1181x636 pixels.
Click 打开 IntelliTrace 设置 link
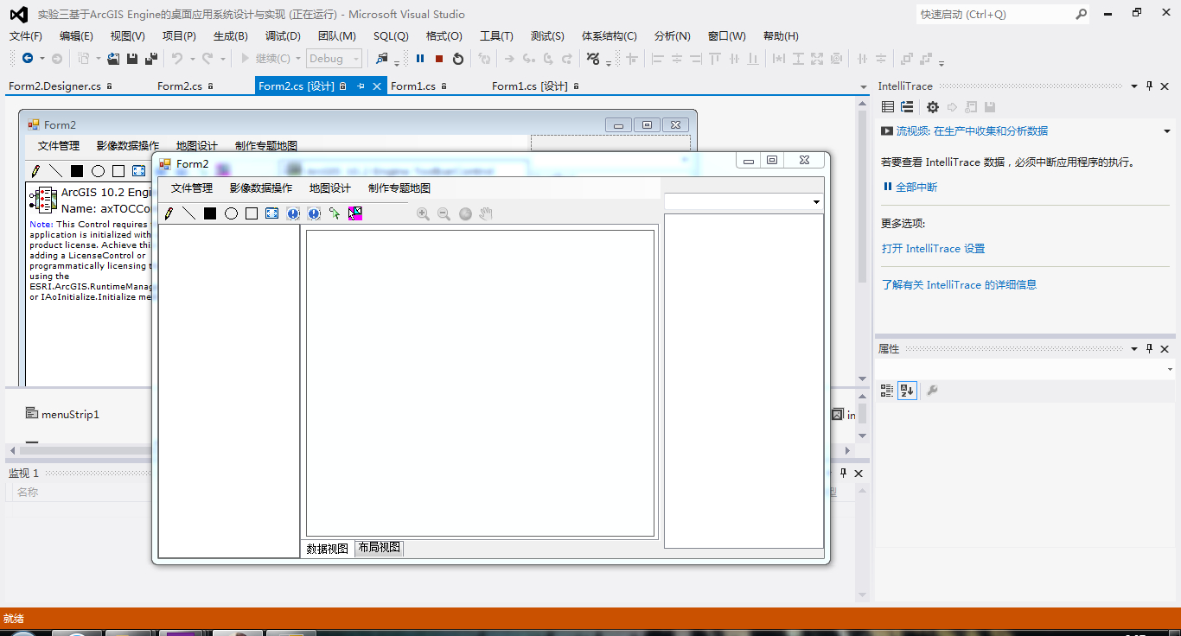pyautogui.click(x=933, y=249)
